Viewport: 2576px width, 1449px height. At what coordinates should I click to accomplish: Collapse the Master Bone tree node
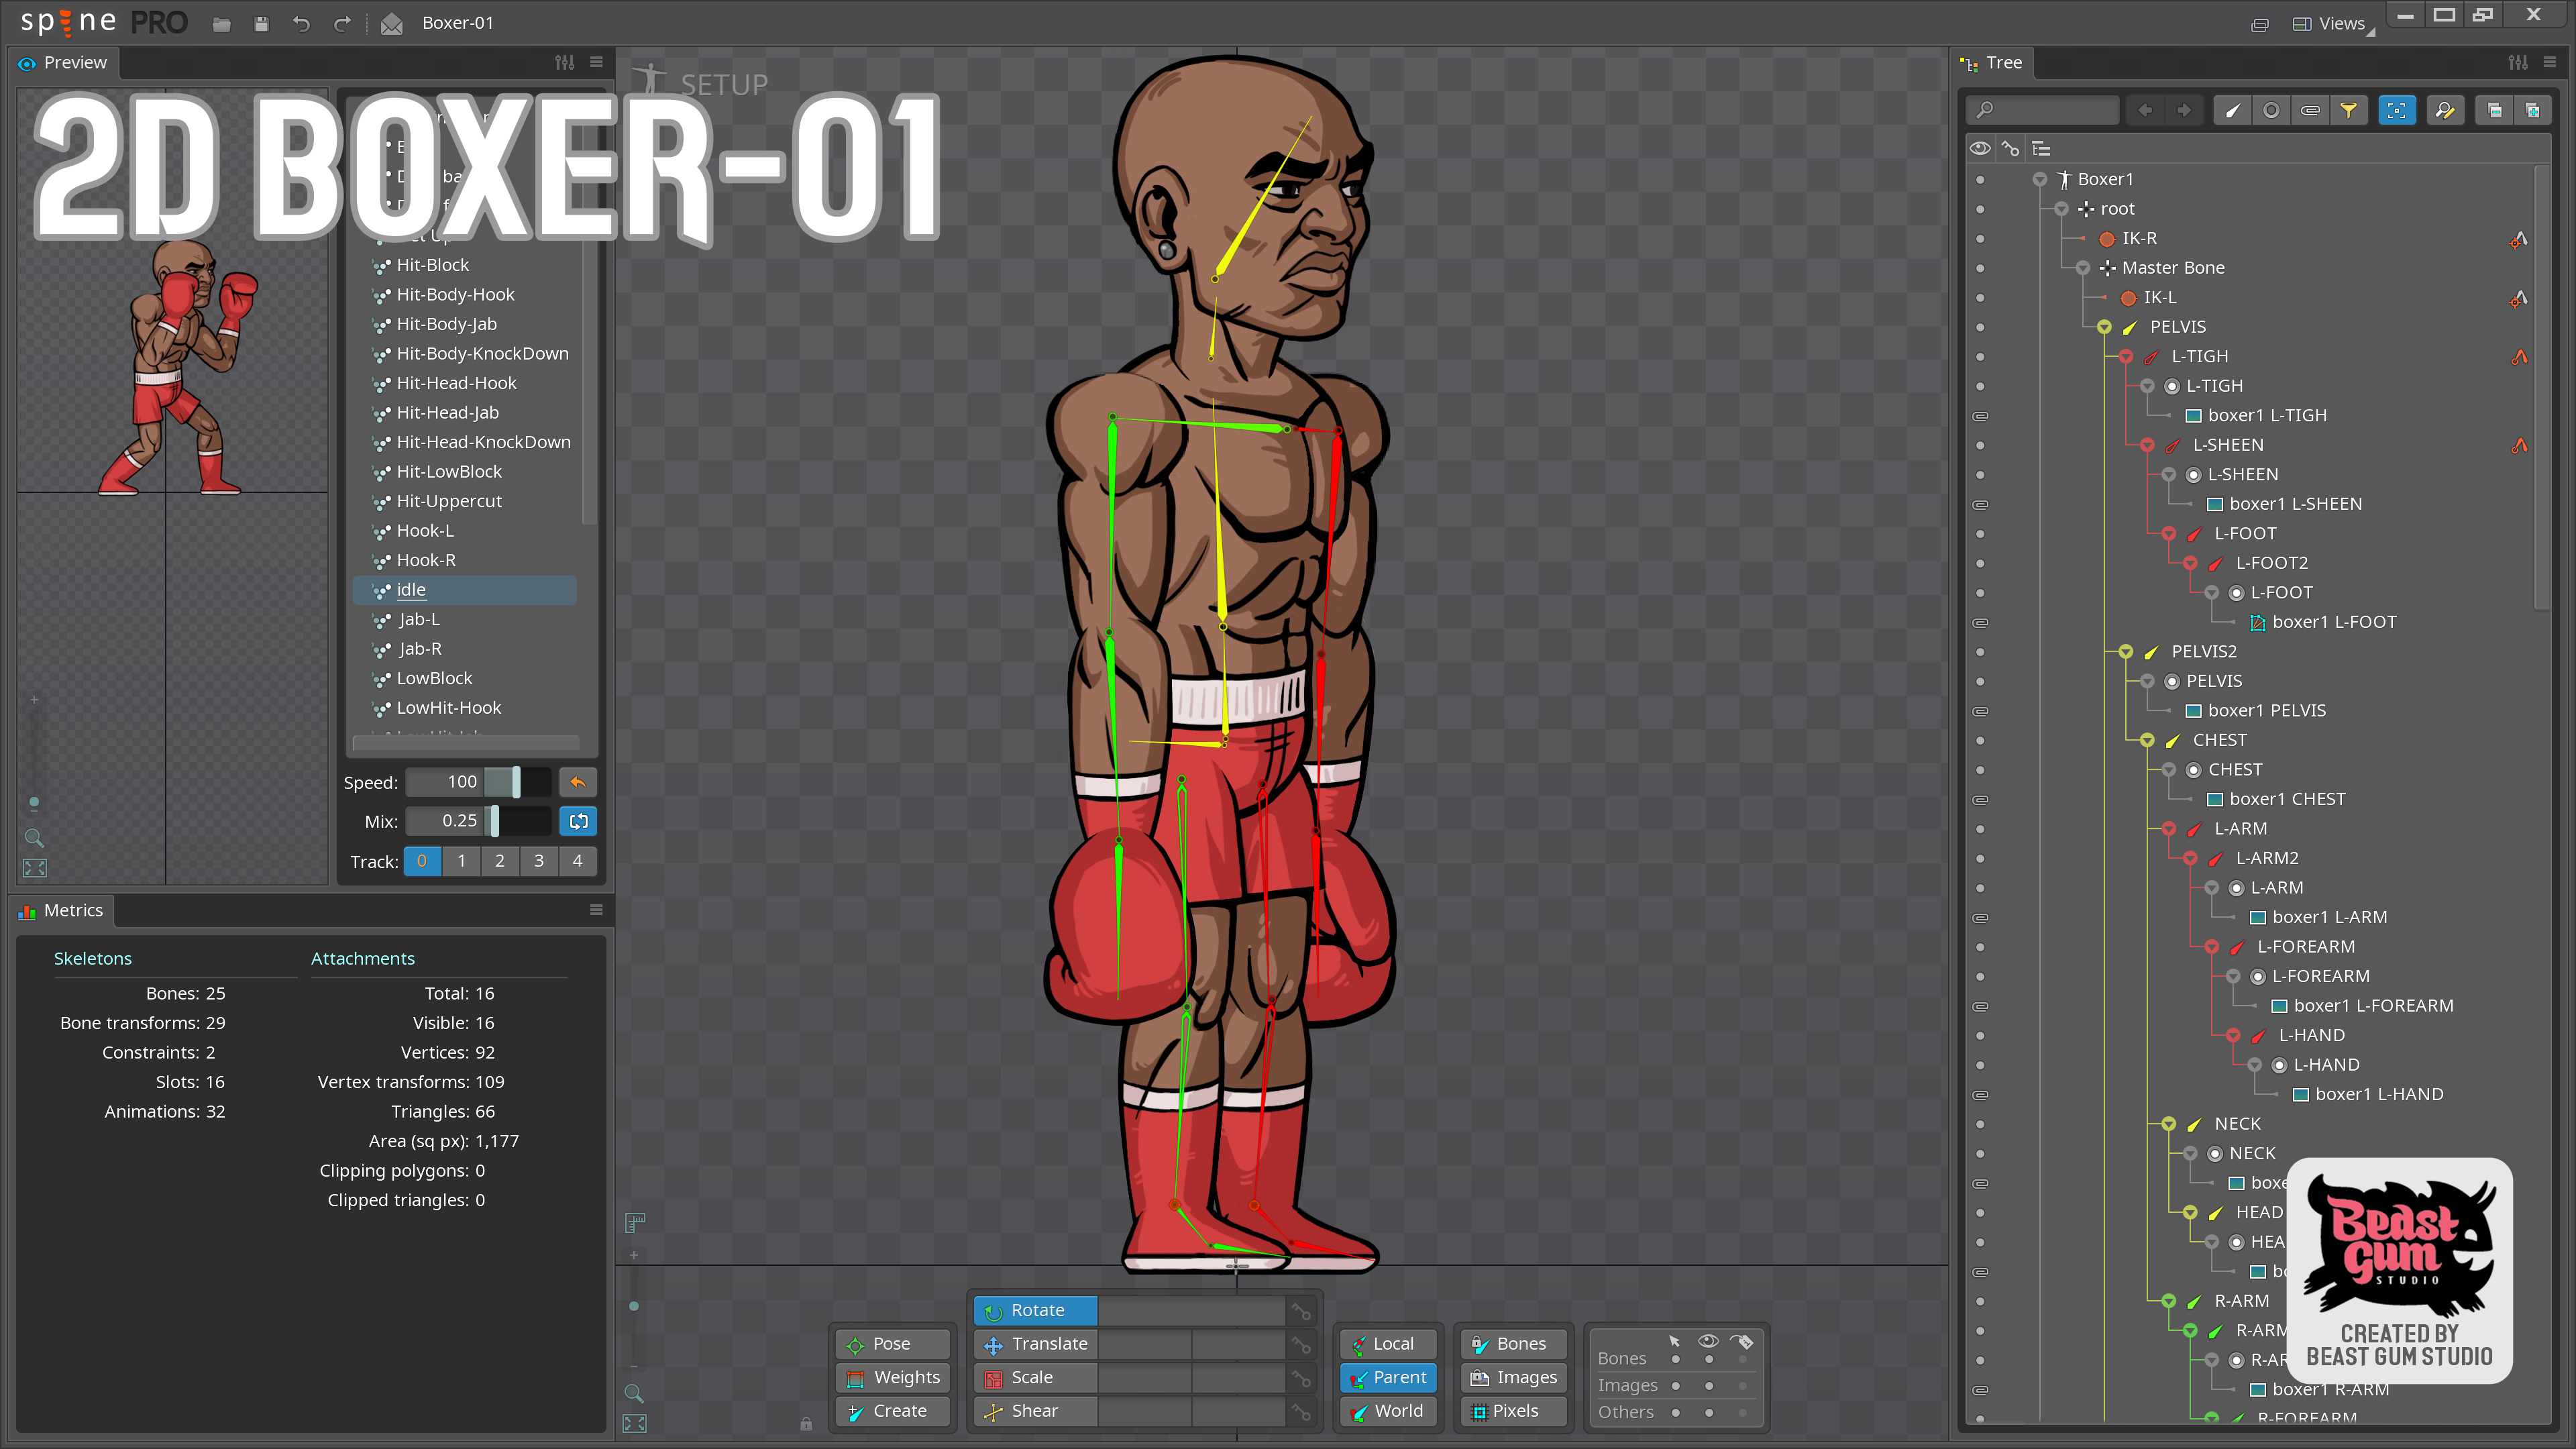pos(2083,268)
